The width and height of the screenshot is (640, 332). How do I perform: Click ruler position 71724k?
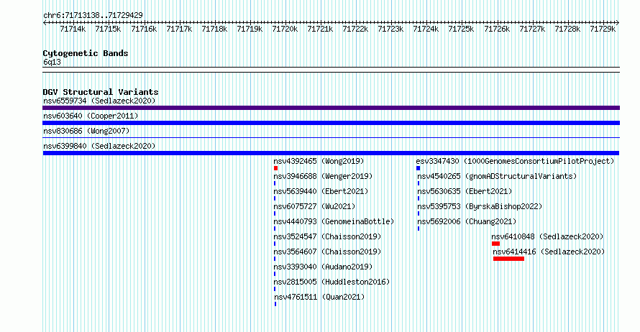(x=426, y=29)
